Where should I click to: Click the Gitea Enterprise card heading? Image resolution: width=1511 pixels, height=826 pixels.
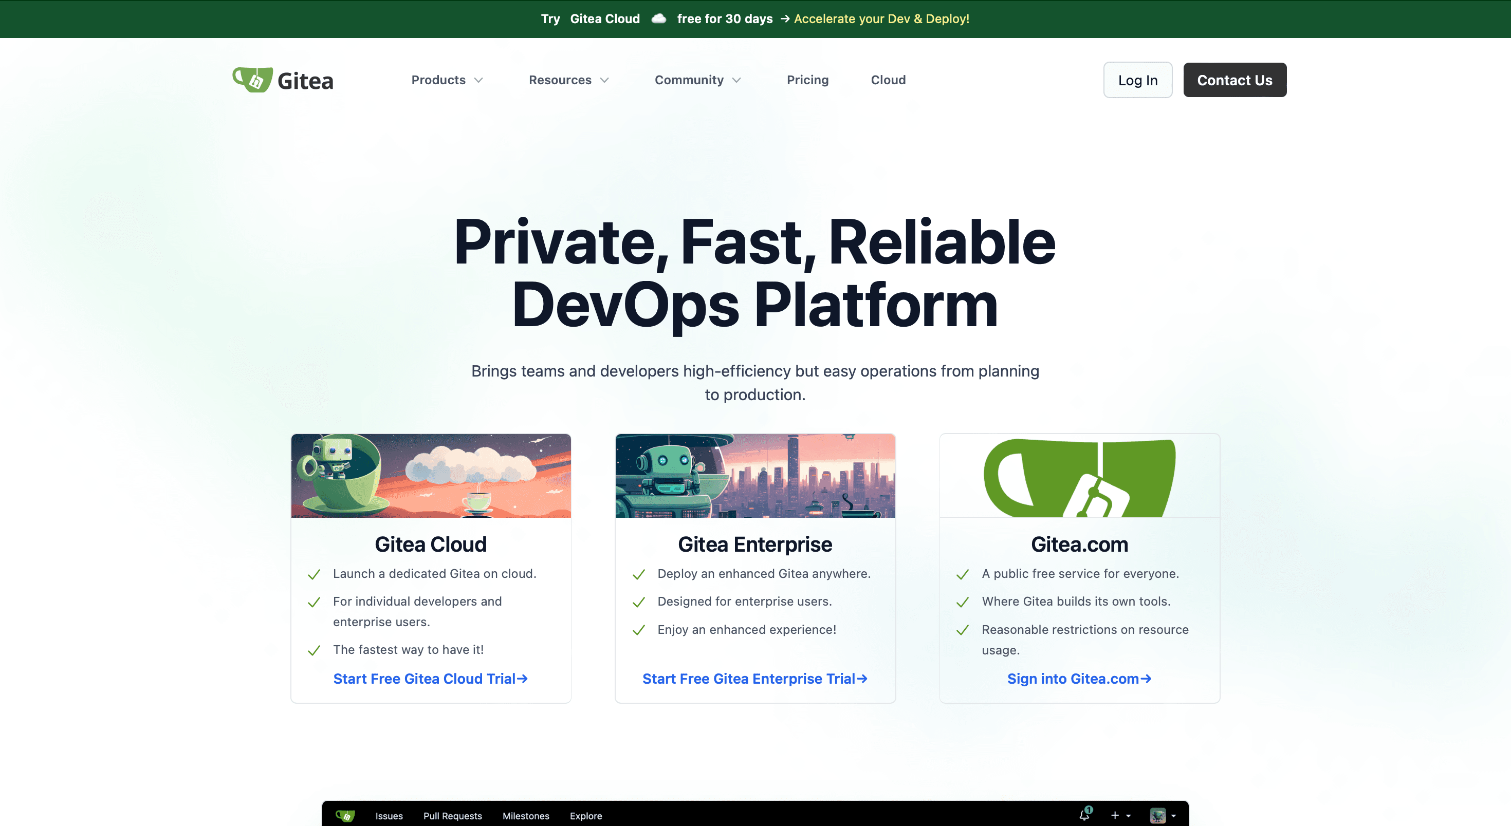[x=755, y=544]
